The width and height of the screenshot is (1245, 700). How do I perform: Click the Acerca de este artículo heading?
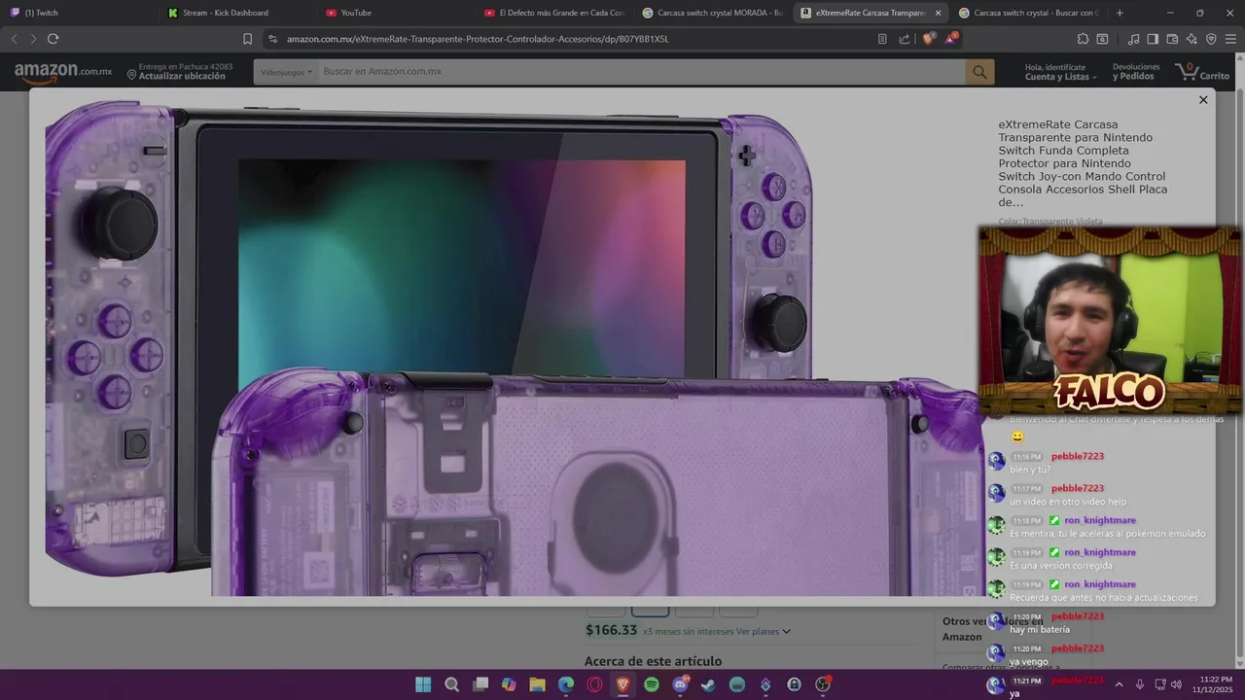click(653, 661)
